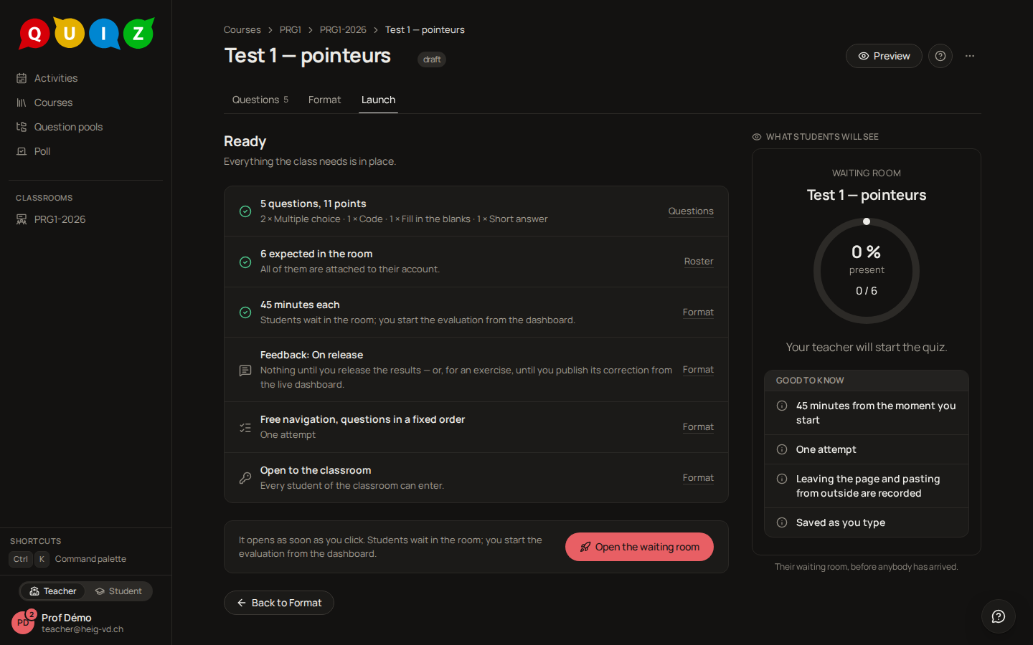Click the check icon beside 5 questions, 11 points
1033x645 pixels.
[x=245, y=211]
